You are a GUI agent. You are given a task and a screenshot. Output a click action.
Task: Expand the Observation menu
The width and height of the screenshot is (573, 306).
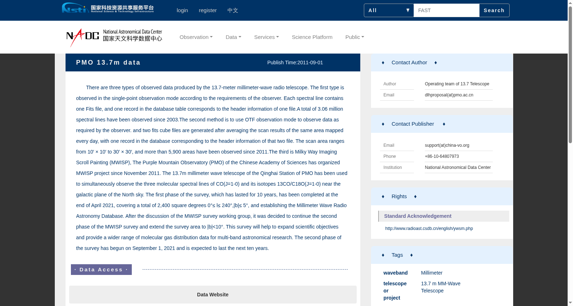(x=196, y=37)
